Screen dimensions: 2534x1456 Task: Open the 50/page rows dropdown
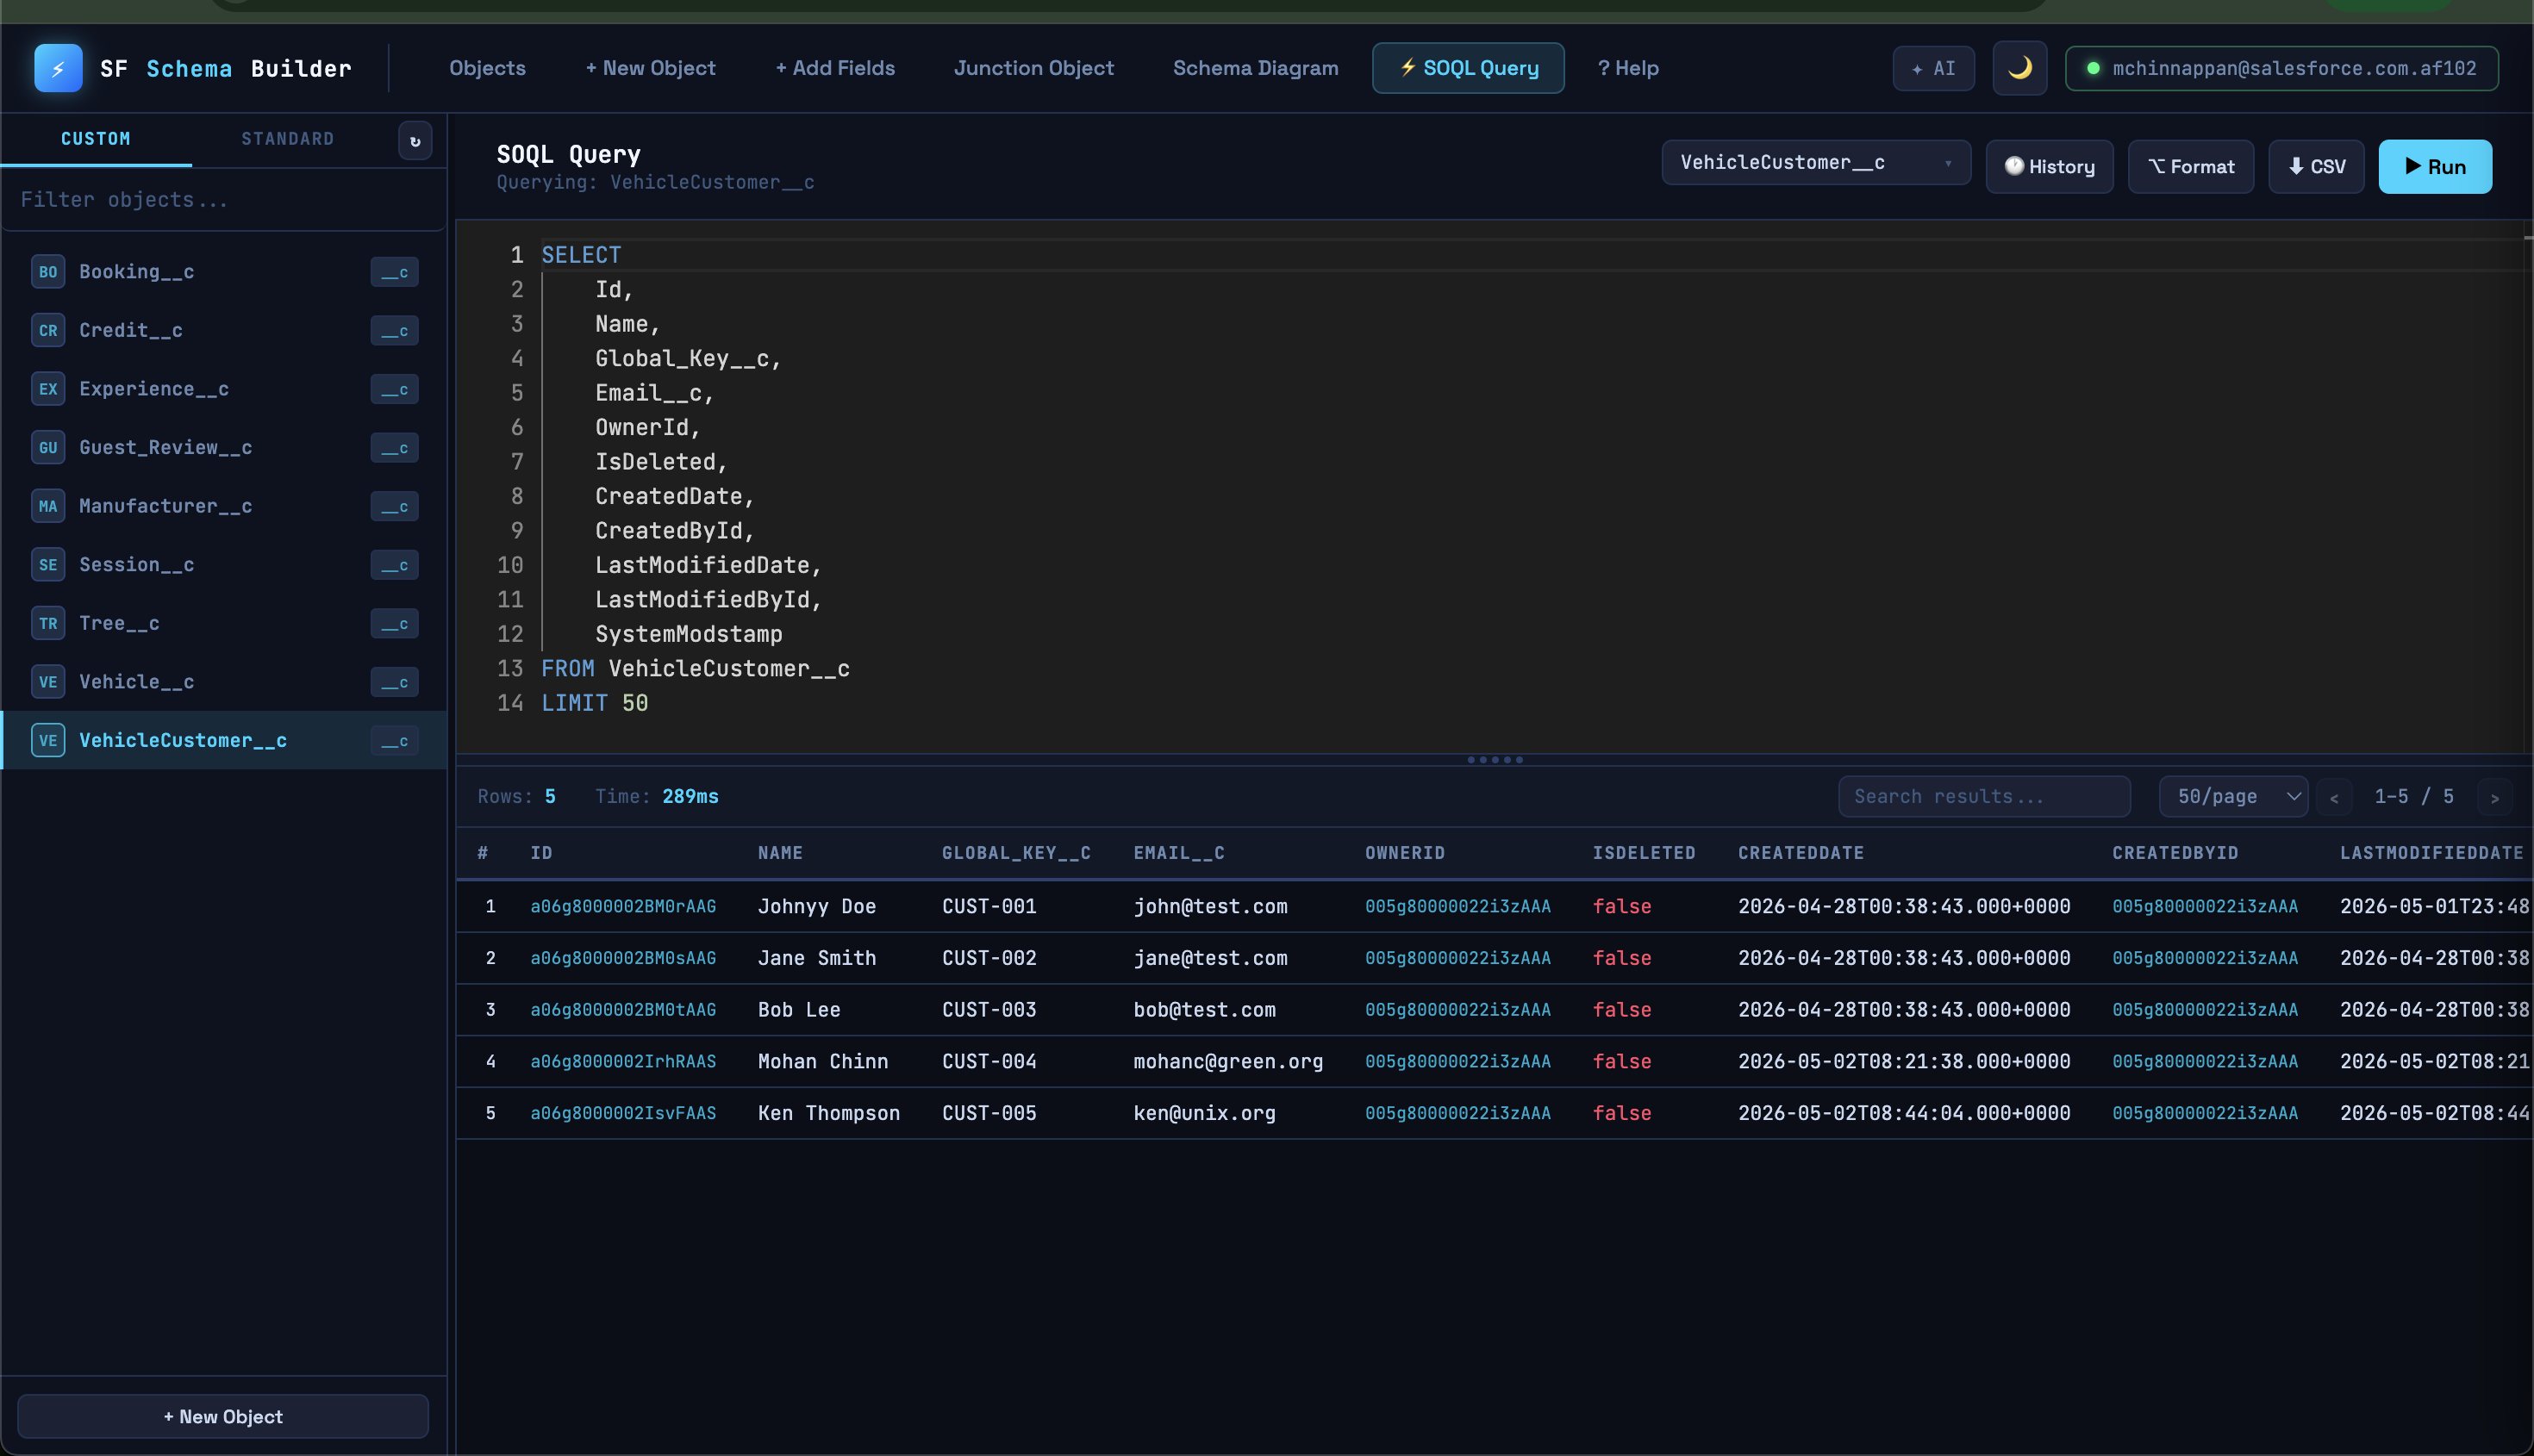[2233, 797]
